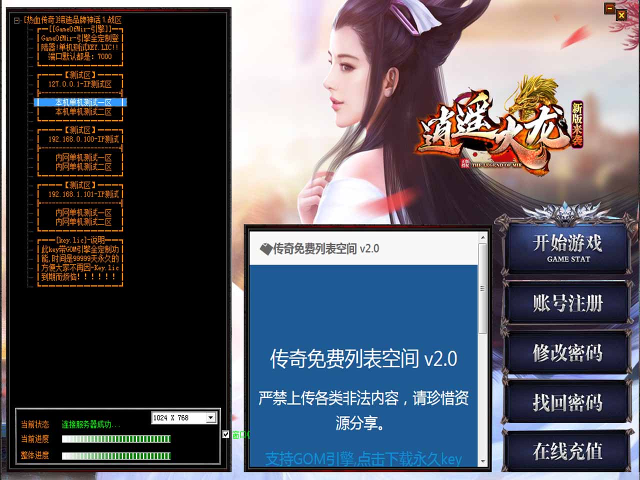Click the [key.lic]-说明 header line
Image resolution: width=640 pixels, height=480 pixels.
click(80, 240)
